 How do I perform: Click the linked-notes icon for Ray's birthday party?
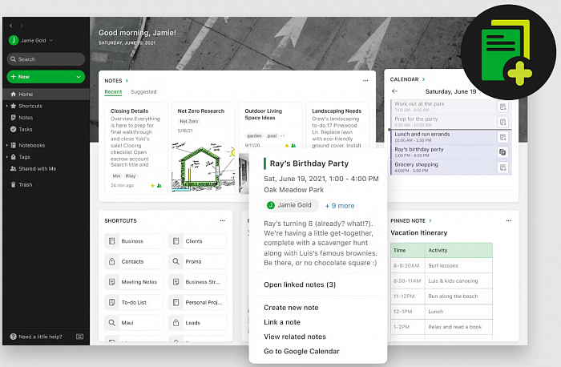[502, 152]
